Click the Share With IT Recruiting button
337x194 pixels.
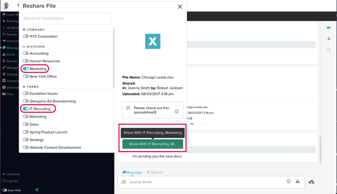(x=152, y=144)
